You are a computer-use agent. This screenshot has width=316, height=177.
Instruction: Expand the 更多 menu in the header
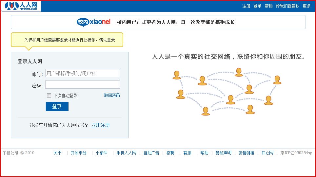click(x=306, y=6)
